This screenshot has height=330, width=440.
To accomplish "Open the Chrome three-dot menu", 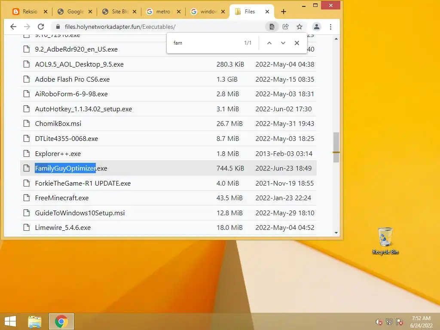I will coord(330,27).
